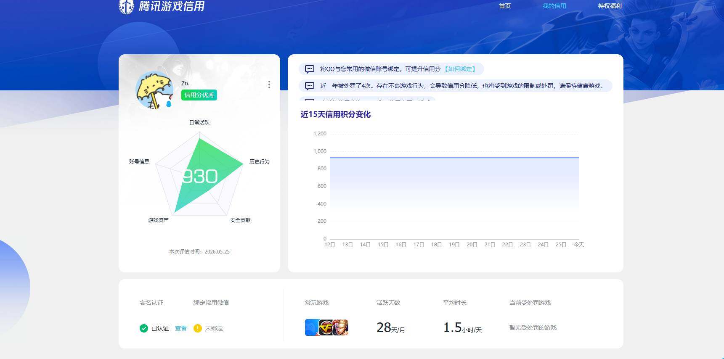The image size is (724, 359).
Task: Click the 近15天信用积分变化 chart heading
Action: (x=336, y=114)
